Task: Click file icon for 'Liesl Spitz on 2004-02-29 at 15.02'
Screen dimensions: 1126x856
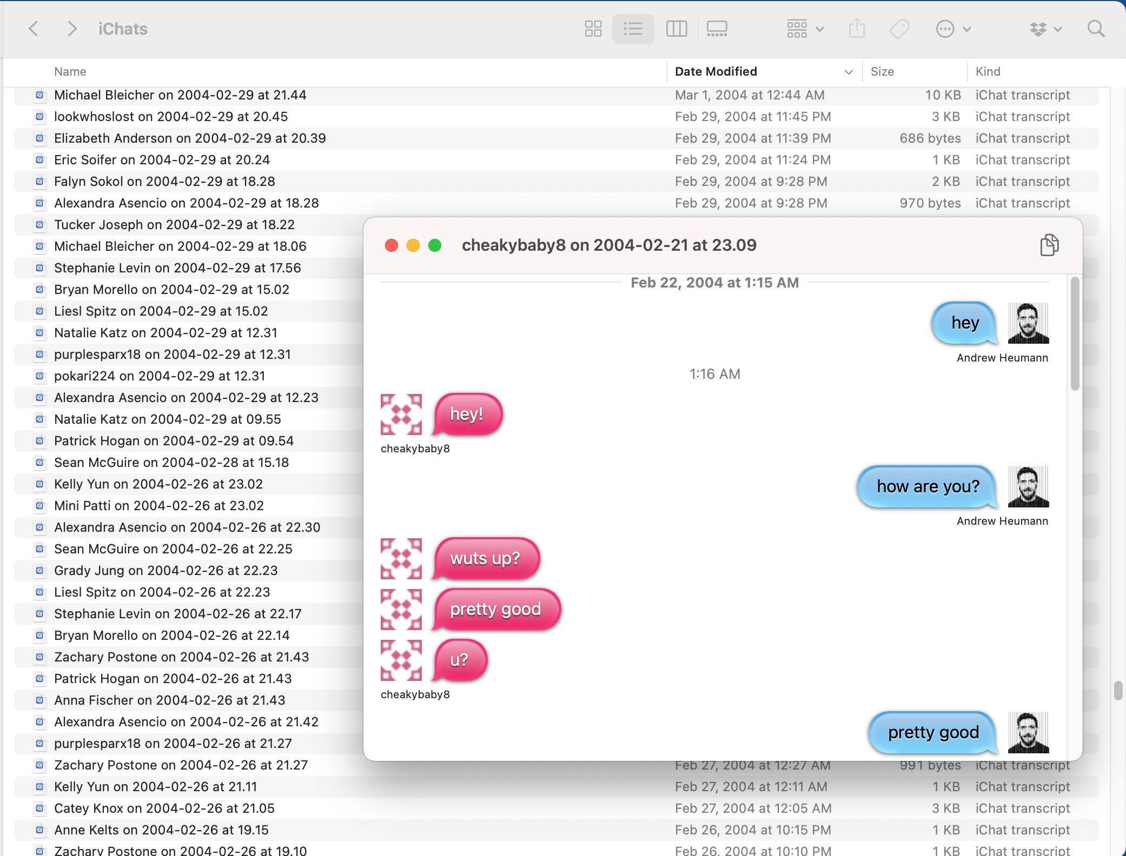Action: coord(39,311)
